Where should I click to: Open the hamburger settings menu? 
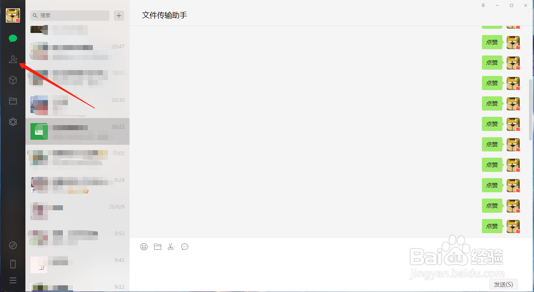(13, 280)
